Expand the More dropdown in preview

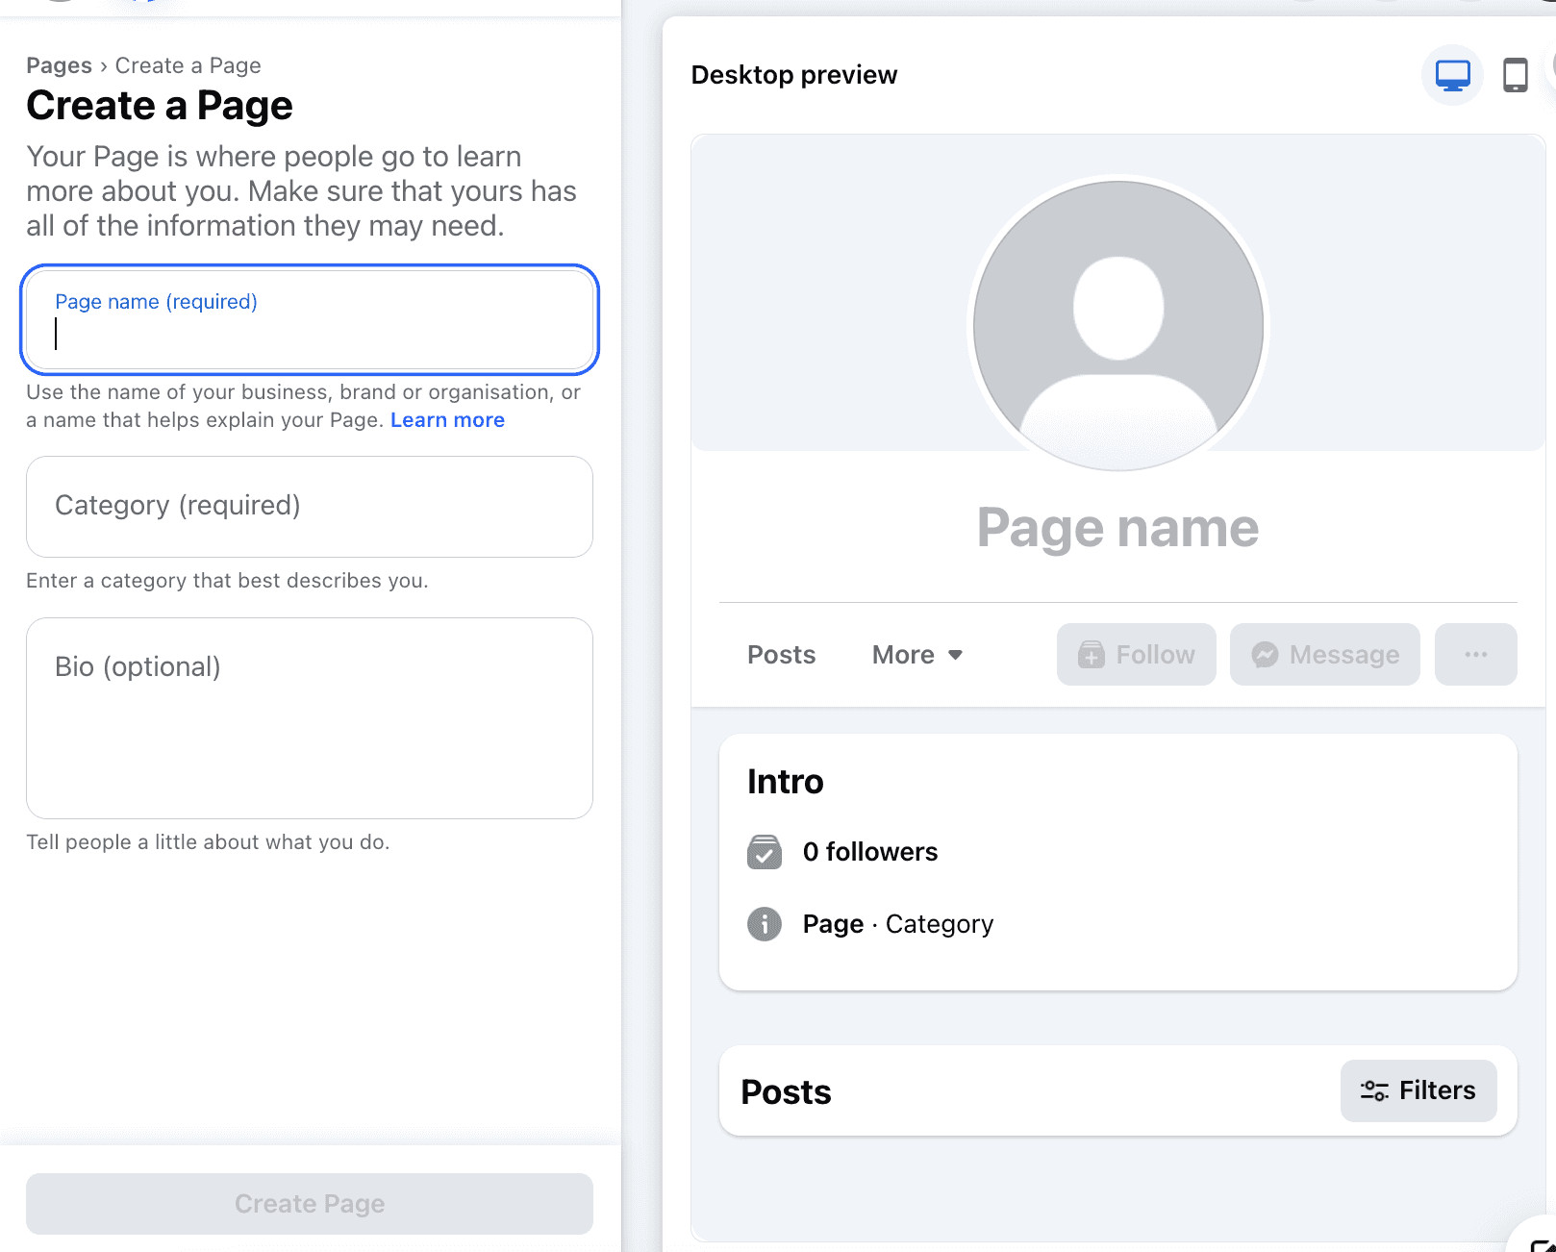tap(916, 655)
